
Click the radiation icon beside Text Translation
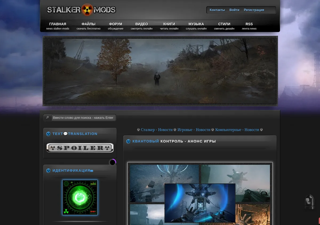48,134
